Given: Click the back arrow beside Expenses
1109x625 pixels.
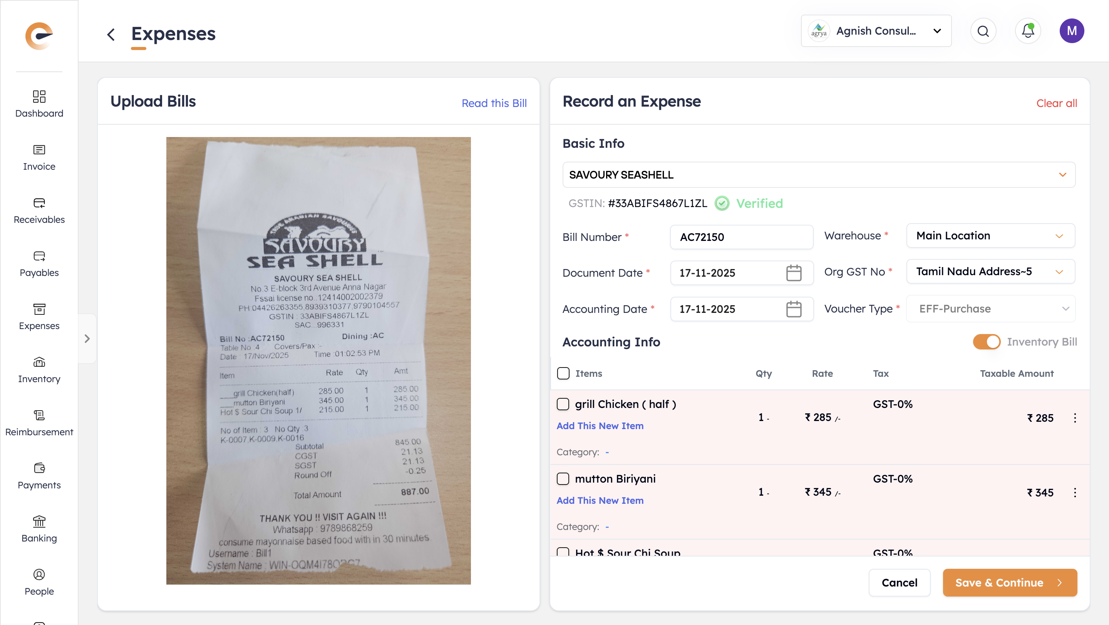Looking at the screenshot, I should point(111,34).
